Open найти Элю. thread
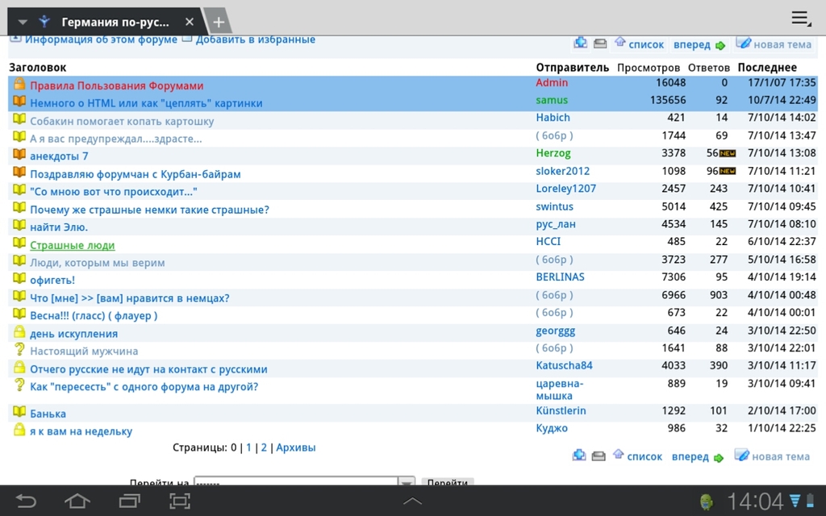826x516 pixels. pos(59,227)
